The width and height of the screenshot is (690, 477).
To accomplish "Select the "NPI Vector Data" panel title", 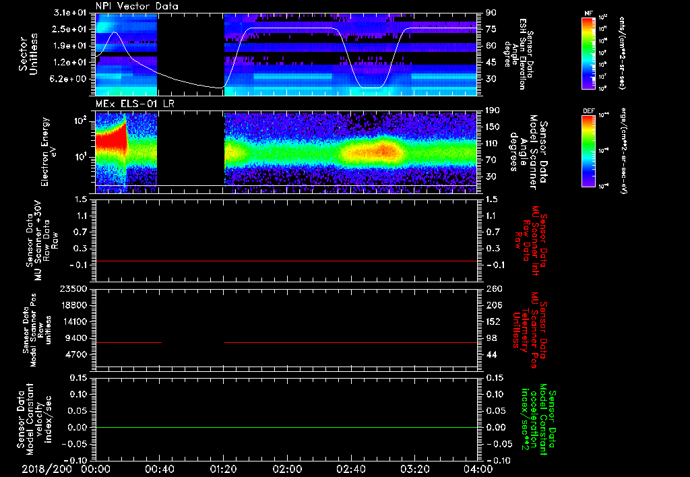I will pos(137,6).
